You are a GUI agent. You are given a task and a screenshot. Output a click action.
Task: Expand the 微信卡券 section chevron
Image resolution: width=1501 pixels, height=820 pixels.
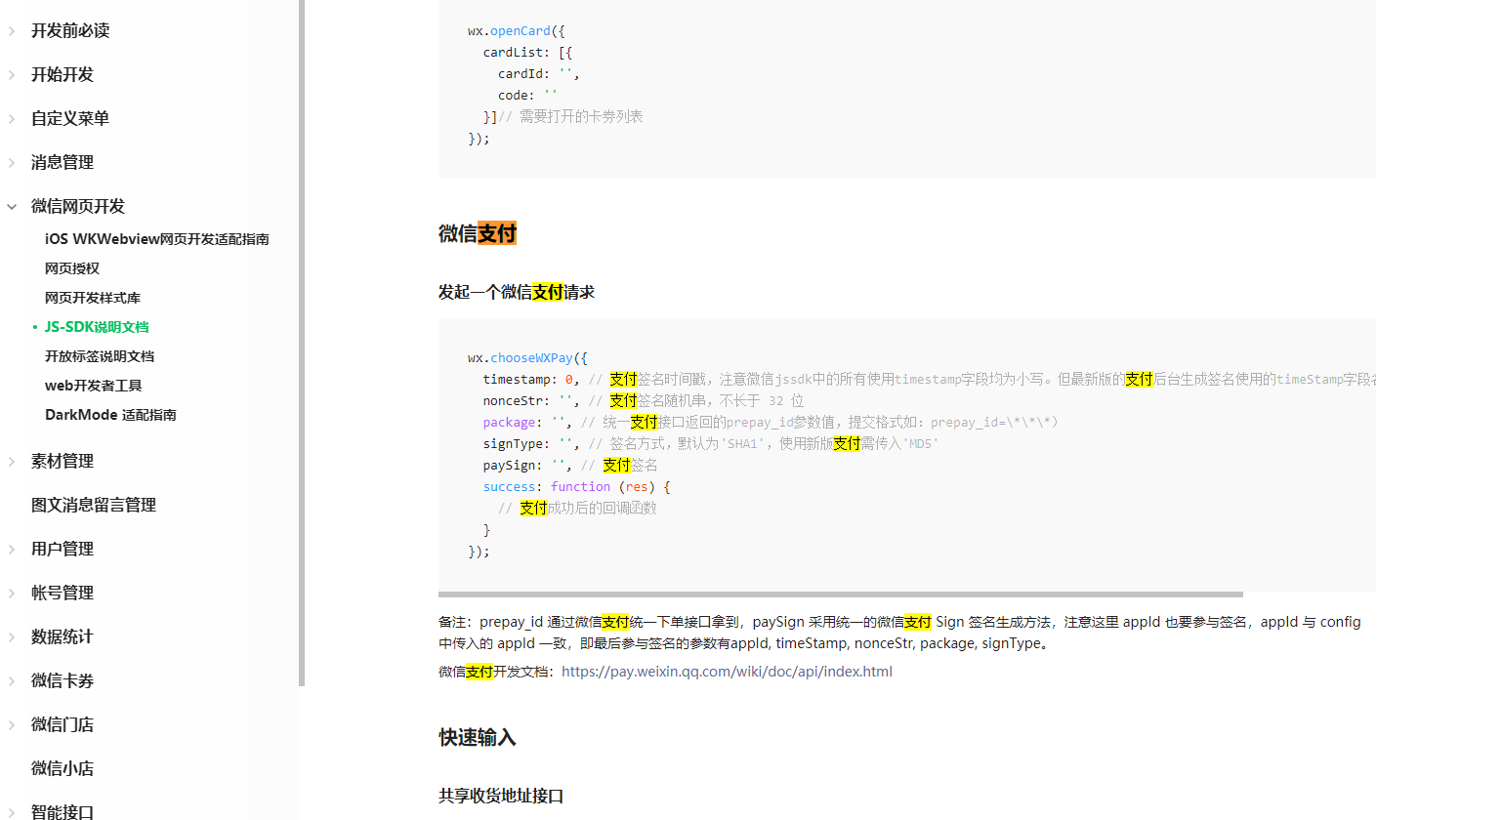click(x=12, y=681)
